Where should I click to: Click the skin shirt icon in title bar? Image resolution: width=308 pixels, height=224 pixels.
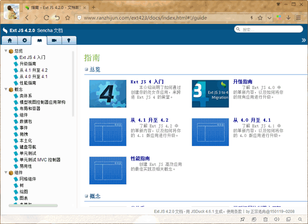pos(278,4)
